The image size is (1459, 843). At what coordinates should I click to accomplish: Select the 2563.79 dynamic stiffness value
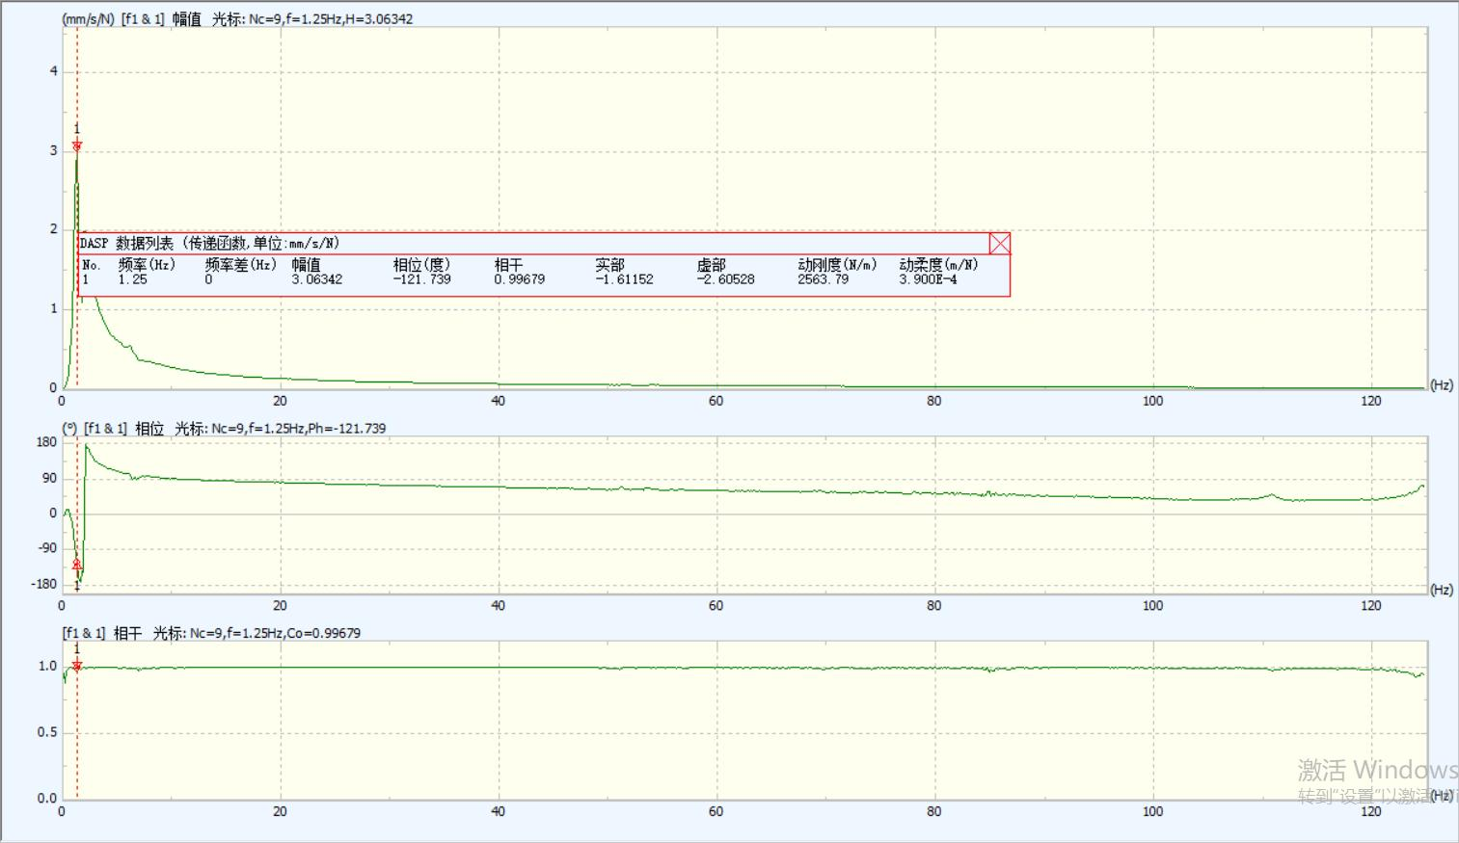pos(823,280)
